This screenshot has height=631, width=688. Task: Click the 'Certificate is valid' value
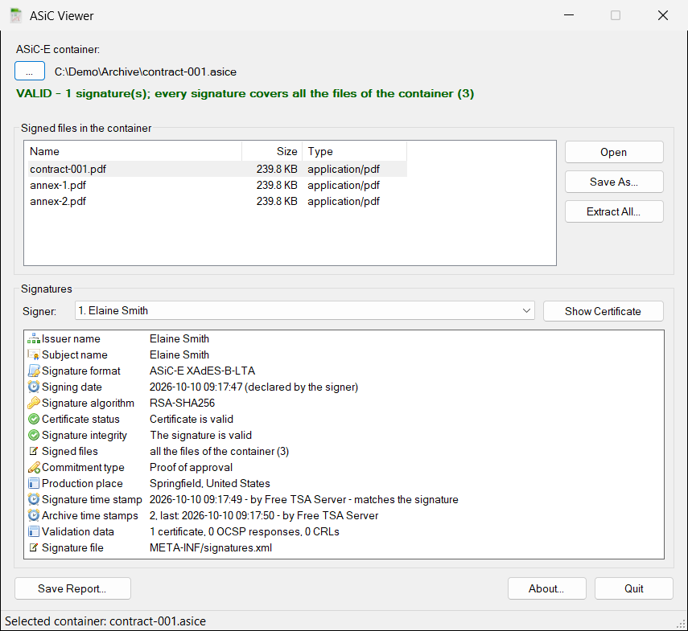click(192, 420)
